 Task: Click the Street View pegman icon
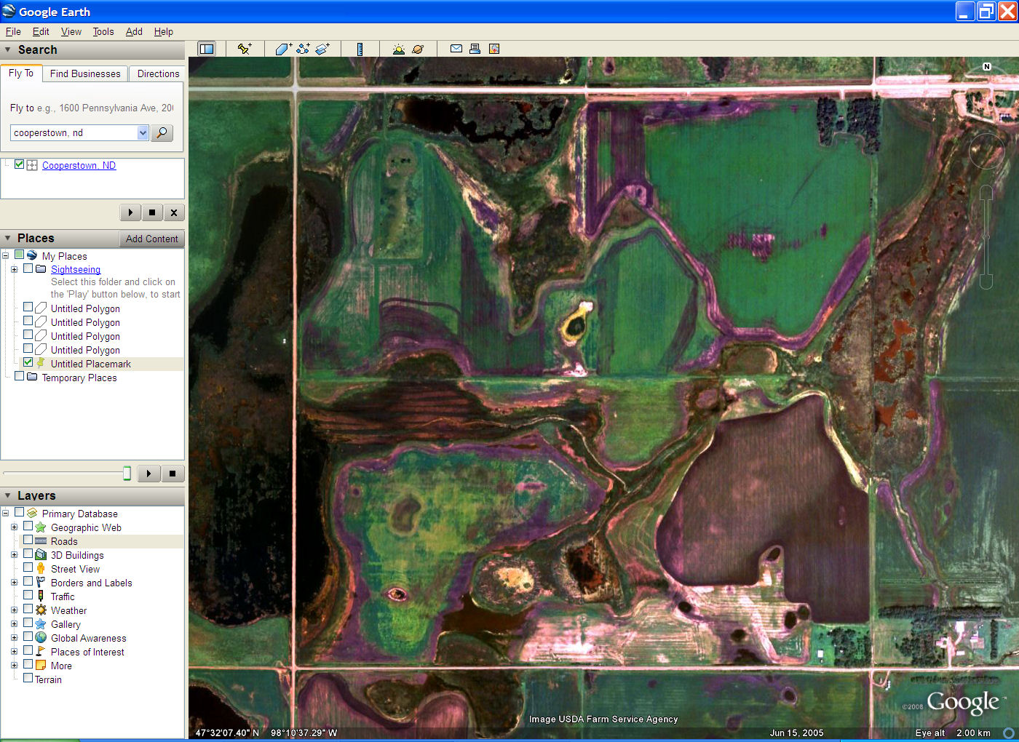click(41, 569)
